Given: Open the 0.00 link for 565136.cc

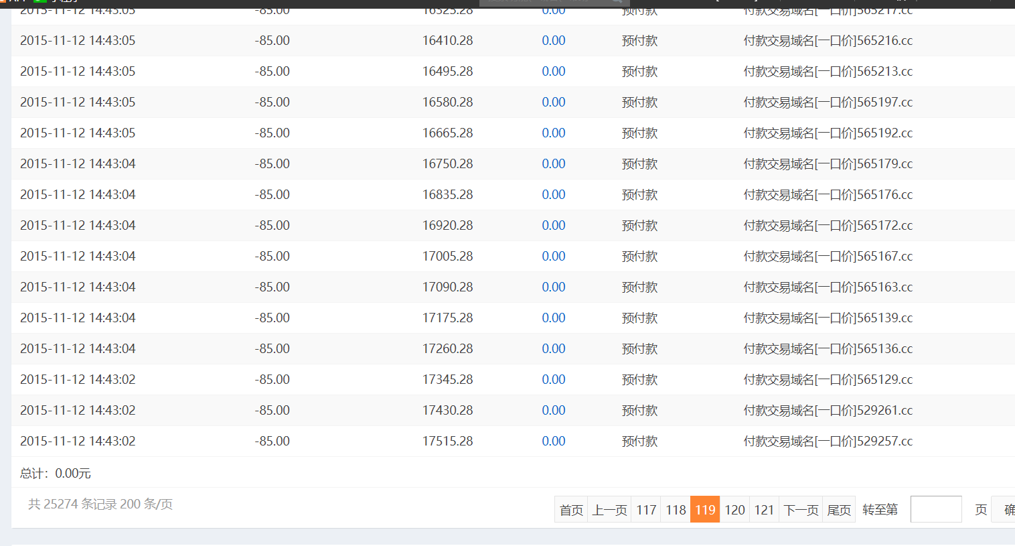Looking at the screenshot, I should (x=554, y=349).
